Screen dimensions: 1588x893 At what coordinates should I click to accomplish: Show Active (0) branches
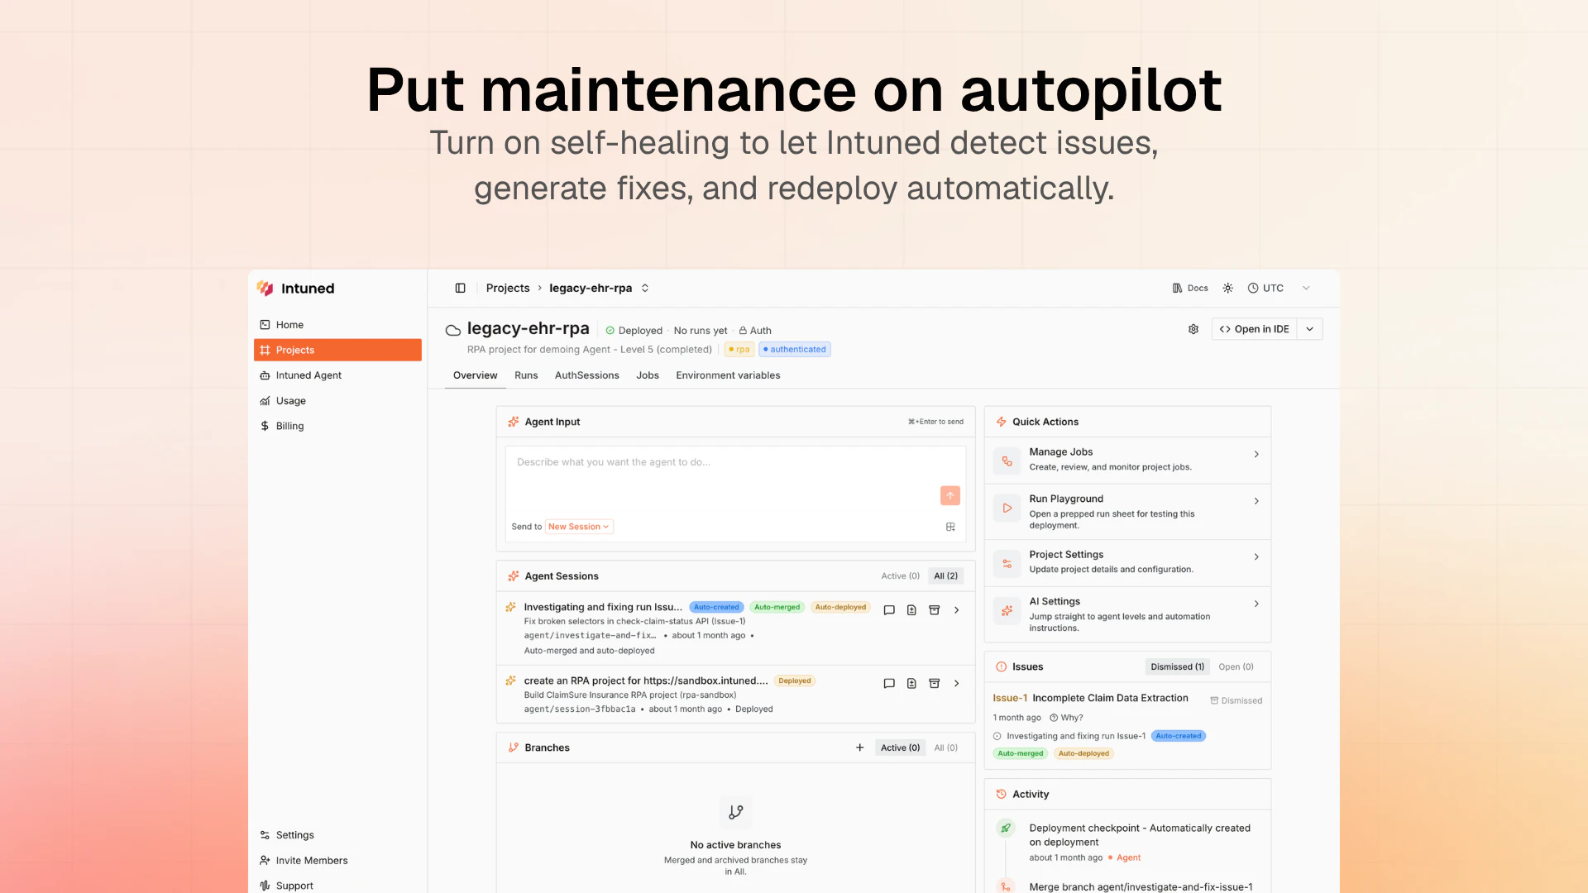tap(900, 747)
